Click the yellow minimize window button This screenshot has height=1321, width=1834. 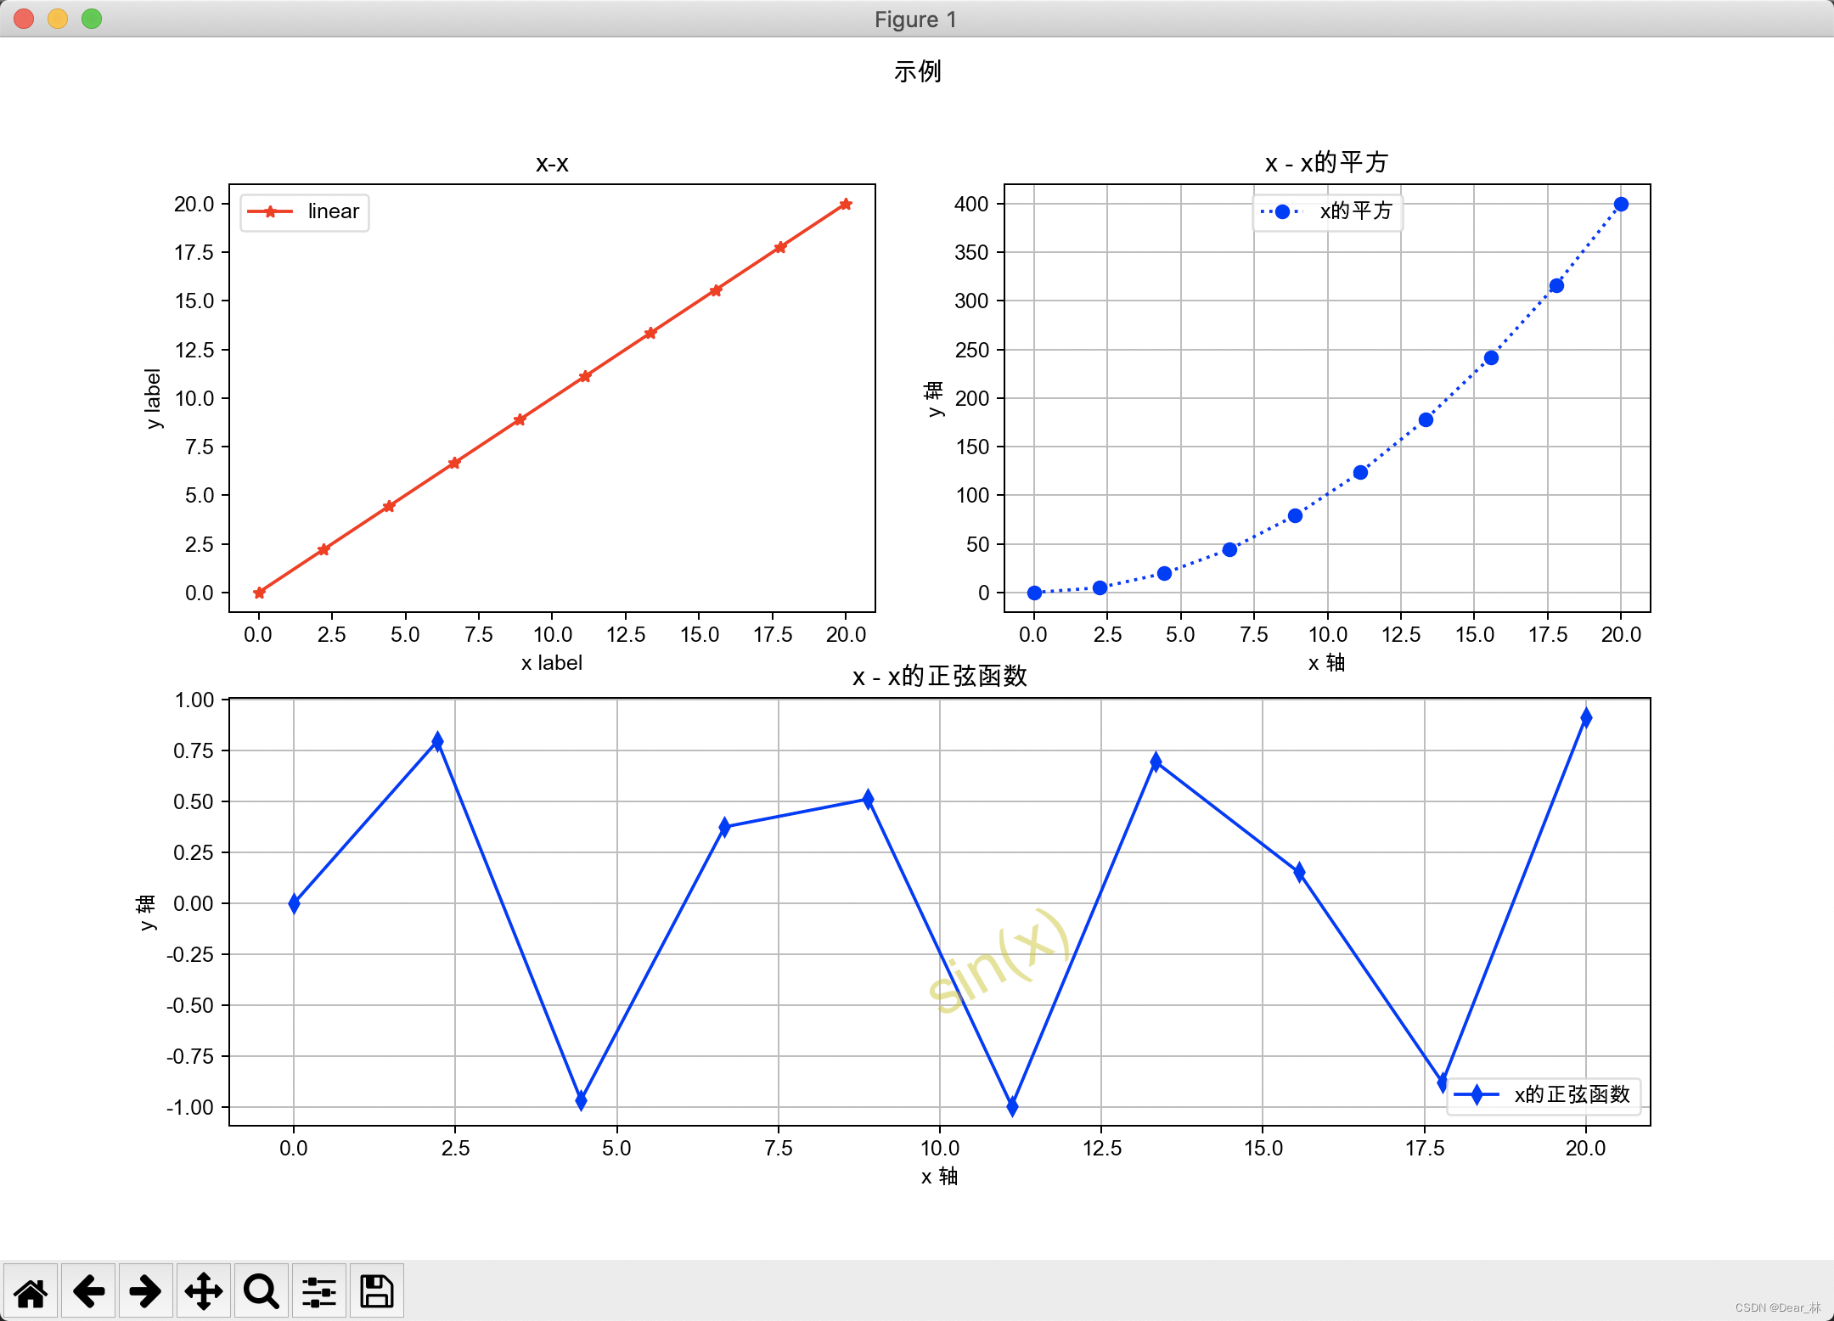tap(58, 19)
